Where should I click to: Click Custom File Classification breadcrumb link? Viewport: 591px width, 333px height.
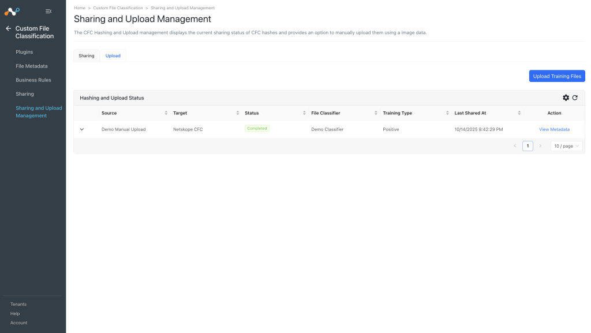coord(118,8)
